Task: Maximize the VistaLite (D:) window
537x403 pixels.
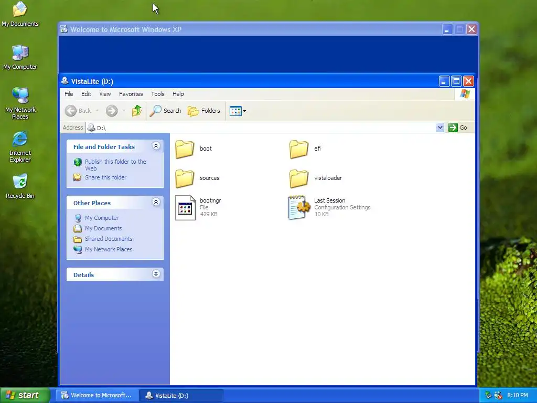Action: (456, 81)
